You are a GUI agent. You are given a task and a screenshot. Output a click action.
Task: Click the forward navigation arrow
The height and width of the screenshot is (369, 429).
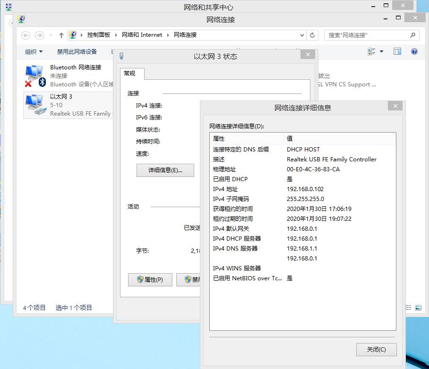click(38, 35)
